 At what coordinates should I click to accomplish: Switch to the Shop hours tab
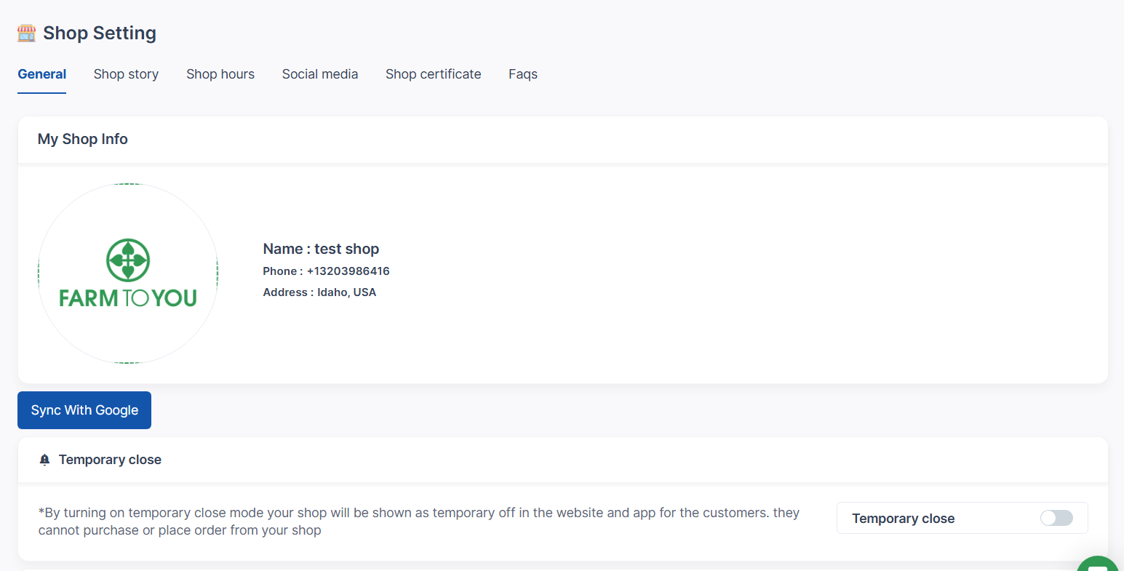pos(220,74)
